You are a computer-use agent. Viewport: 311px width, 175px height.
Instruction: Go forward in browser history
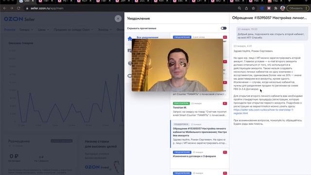(12, 8)
